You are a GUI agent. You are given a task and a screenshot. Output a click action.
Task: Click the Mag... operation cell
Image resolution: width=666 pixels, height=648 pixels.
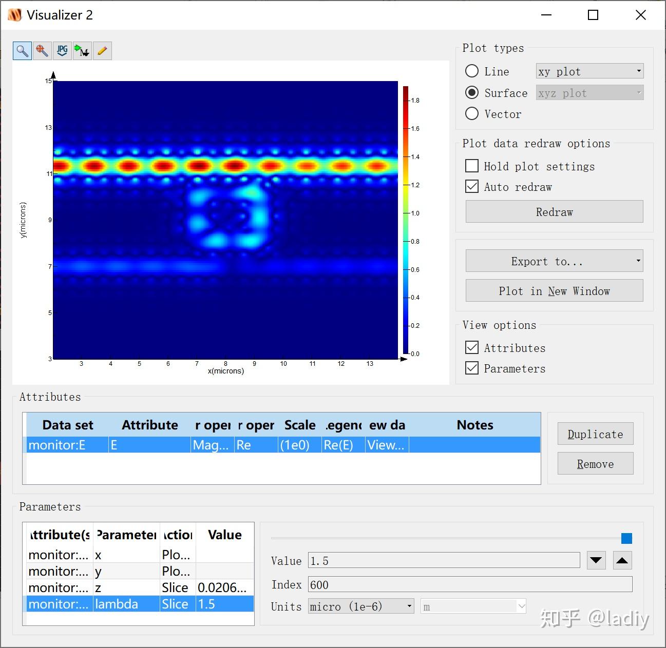click(212, 445)
